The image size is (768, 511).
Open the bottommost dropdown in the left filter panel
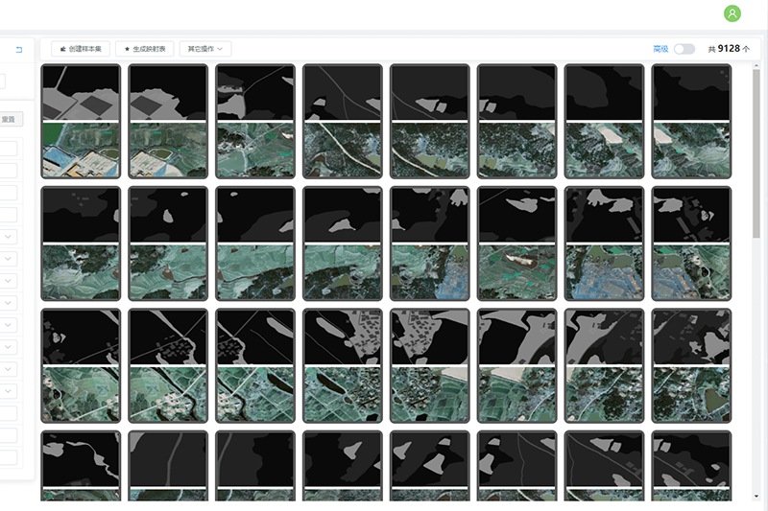click(x=9, y=391)
